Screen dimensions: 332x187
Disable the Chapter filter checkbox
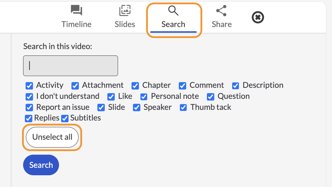135,86
